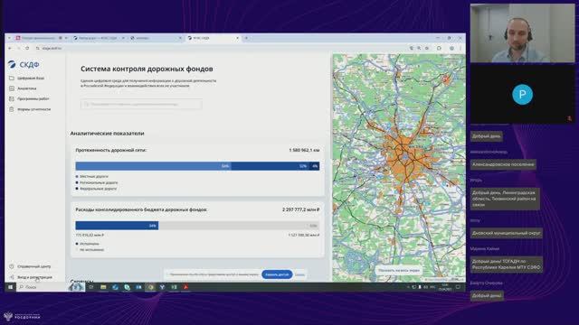579x325 pixels.
Task: Click the presenter's webcam video tile
Action: (522, 33)
